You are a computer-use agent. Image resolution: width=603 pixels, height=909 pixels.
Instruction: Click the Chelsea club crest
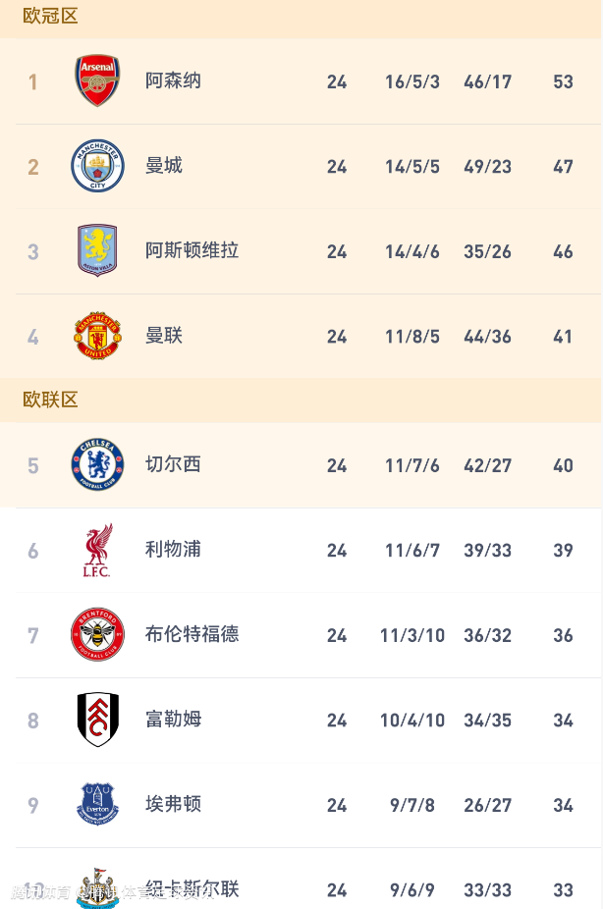97,464
